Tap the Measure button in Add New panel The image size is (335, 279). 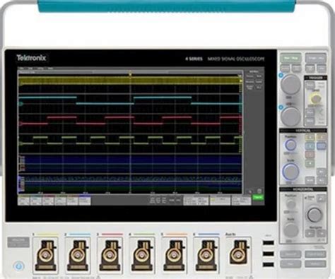(249, 82)
